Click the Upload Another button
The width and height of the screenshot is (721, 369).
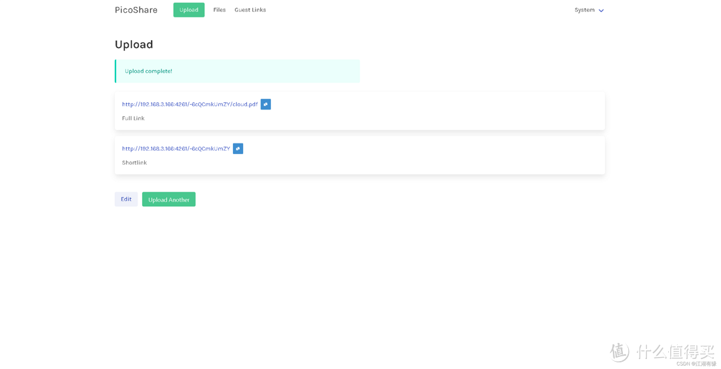169,200
